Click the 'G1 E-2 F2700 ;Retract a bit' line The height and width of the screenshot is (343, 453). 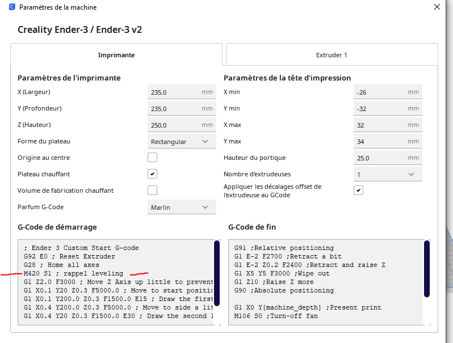pyautogui.click(x=288, y=256)
